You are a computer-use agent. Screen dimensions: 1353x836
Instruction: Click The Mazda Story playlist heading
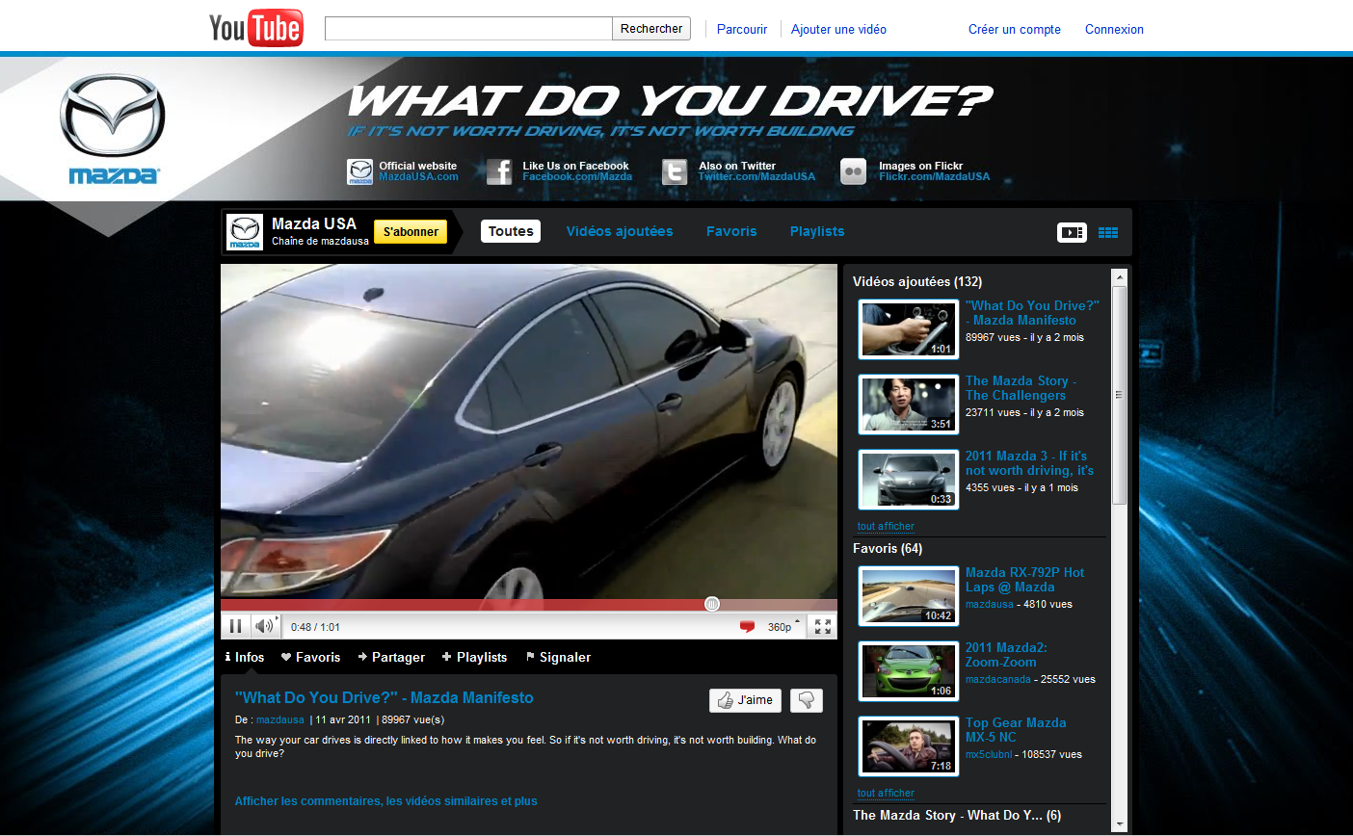tap(957, 815)
